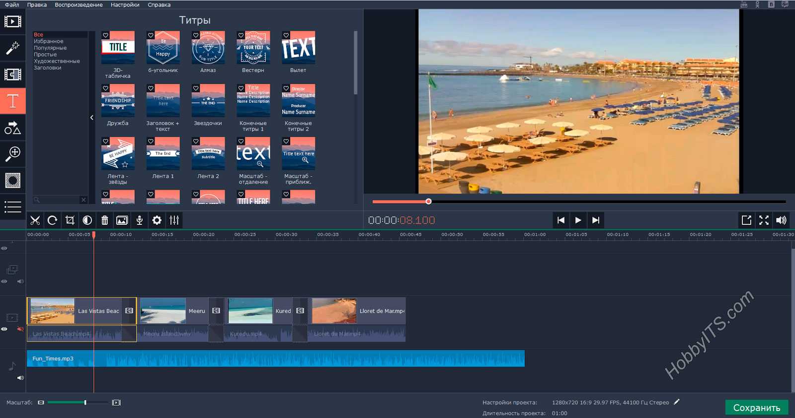
Task: Collapse the titles category panel arrow
Action: (92, 118)
